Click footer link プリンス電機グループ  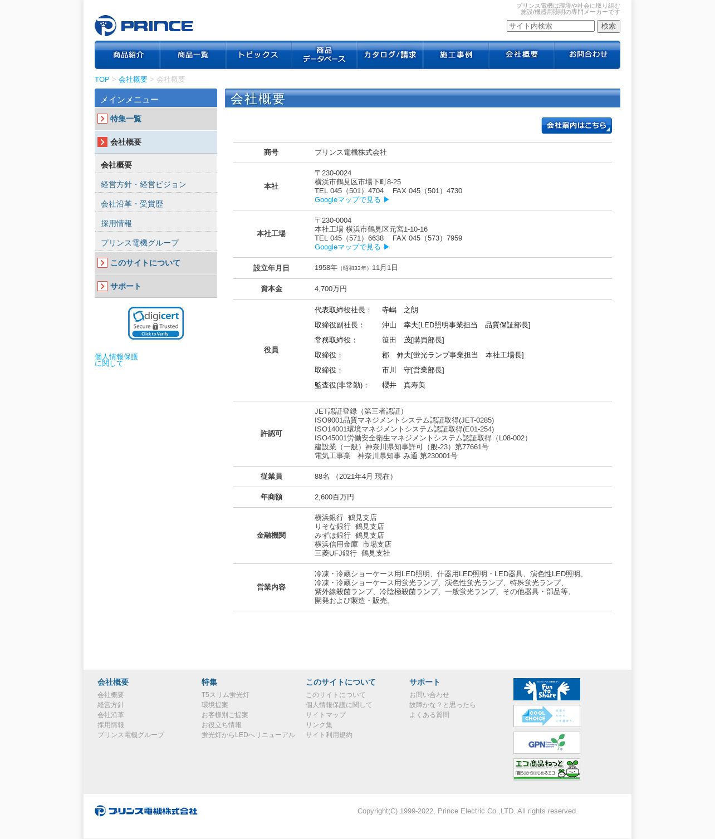click(x=131, y=735)
